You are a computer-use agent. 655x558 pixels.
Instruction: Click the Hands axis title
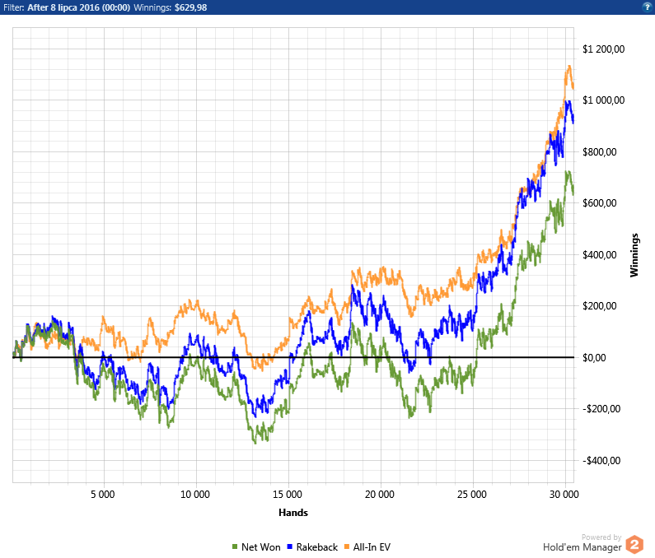tap(293, 513)
